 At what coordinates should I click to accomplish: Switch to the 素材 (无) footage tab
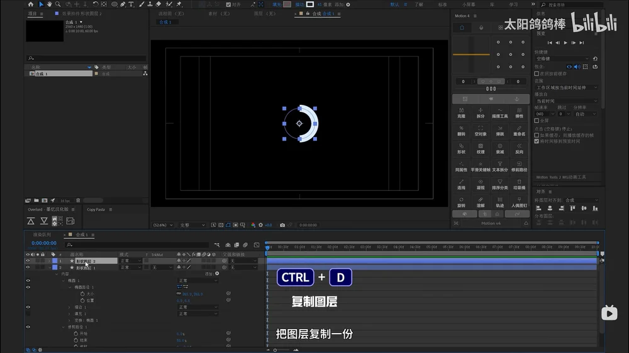pos(219,14)
